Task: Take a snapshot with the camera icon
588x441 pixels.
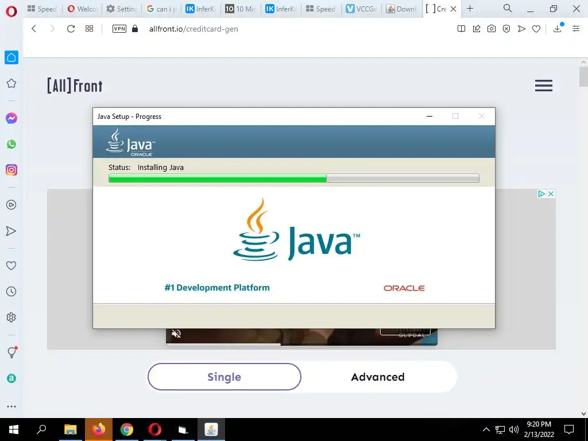Action: pyautogui.click(x=492, y=29)
